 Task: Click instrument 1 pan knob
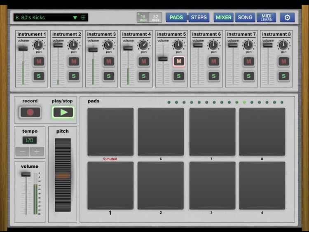coord(39,45)
